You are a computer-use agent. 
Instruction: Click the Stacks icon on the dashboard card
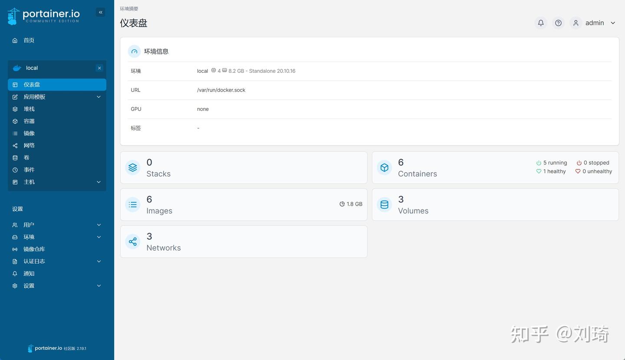click(x=133, y=167)
